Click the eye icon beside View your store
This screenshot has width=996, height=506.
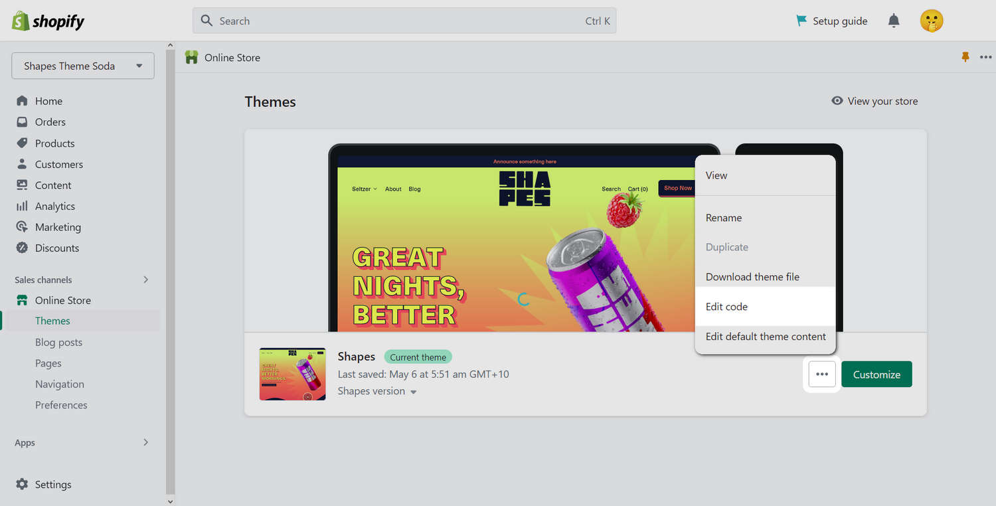pyautogui.click(x=837, y=101)
